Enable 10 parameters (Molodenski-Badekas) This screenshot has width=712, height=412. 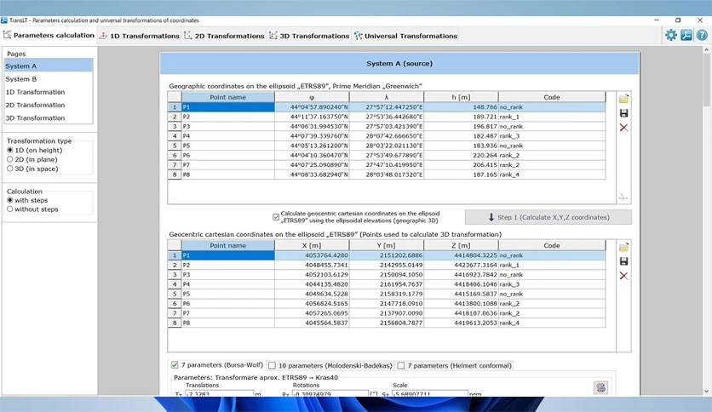point(272,365)
